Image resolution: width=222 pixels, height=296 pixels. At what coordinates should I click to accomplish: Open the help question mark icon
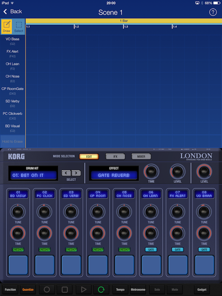point(213,12)
